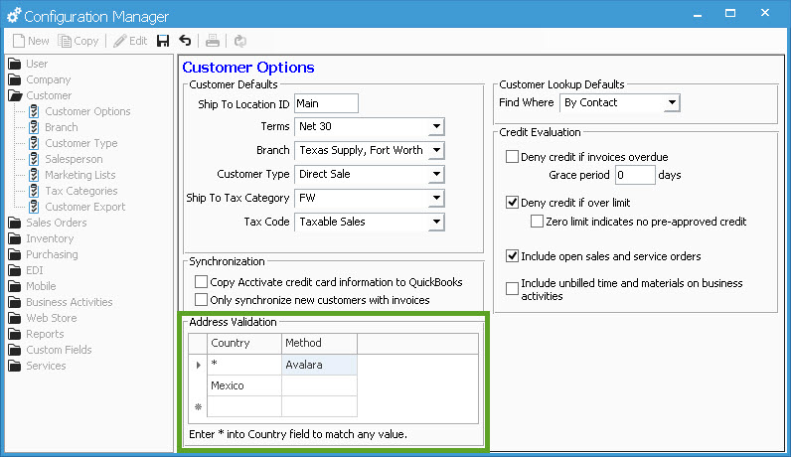791x457 pixels.
Task: Enable Copy Acctivate credit card information checkbox
Action: (202, 281)
